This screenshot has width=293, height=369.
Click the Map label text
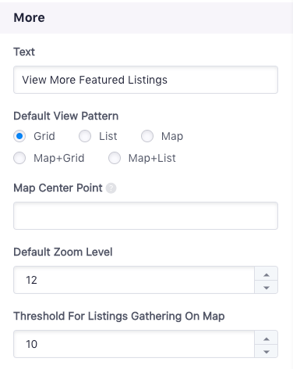coord(172,136)
